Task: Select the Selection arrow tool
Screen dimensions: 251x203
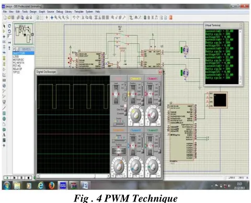Action: point(4,26)
